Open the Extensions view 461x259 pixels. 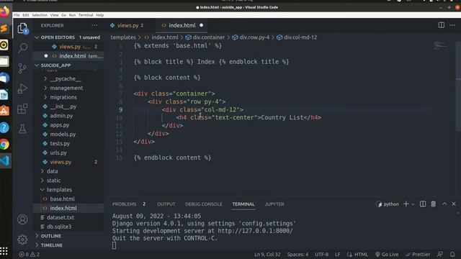coord(22,109)
